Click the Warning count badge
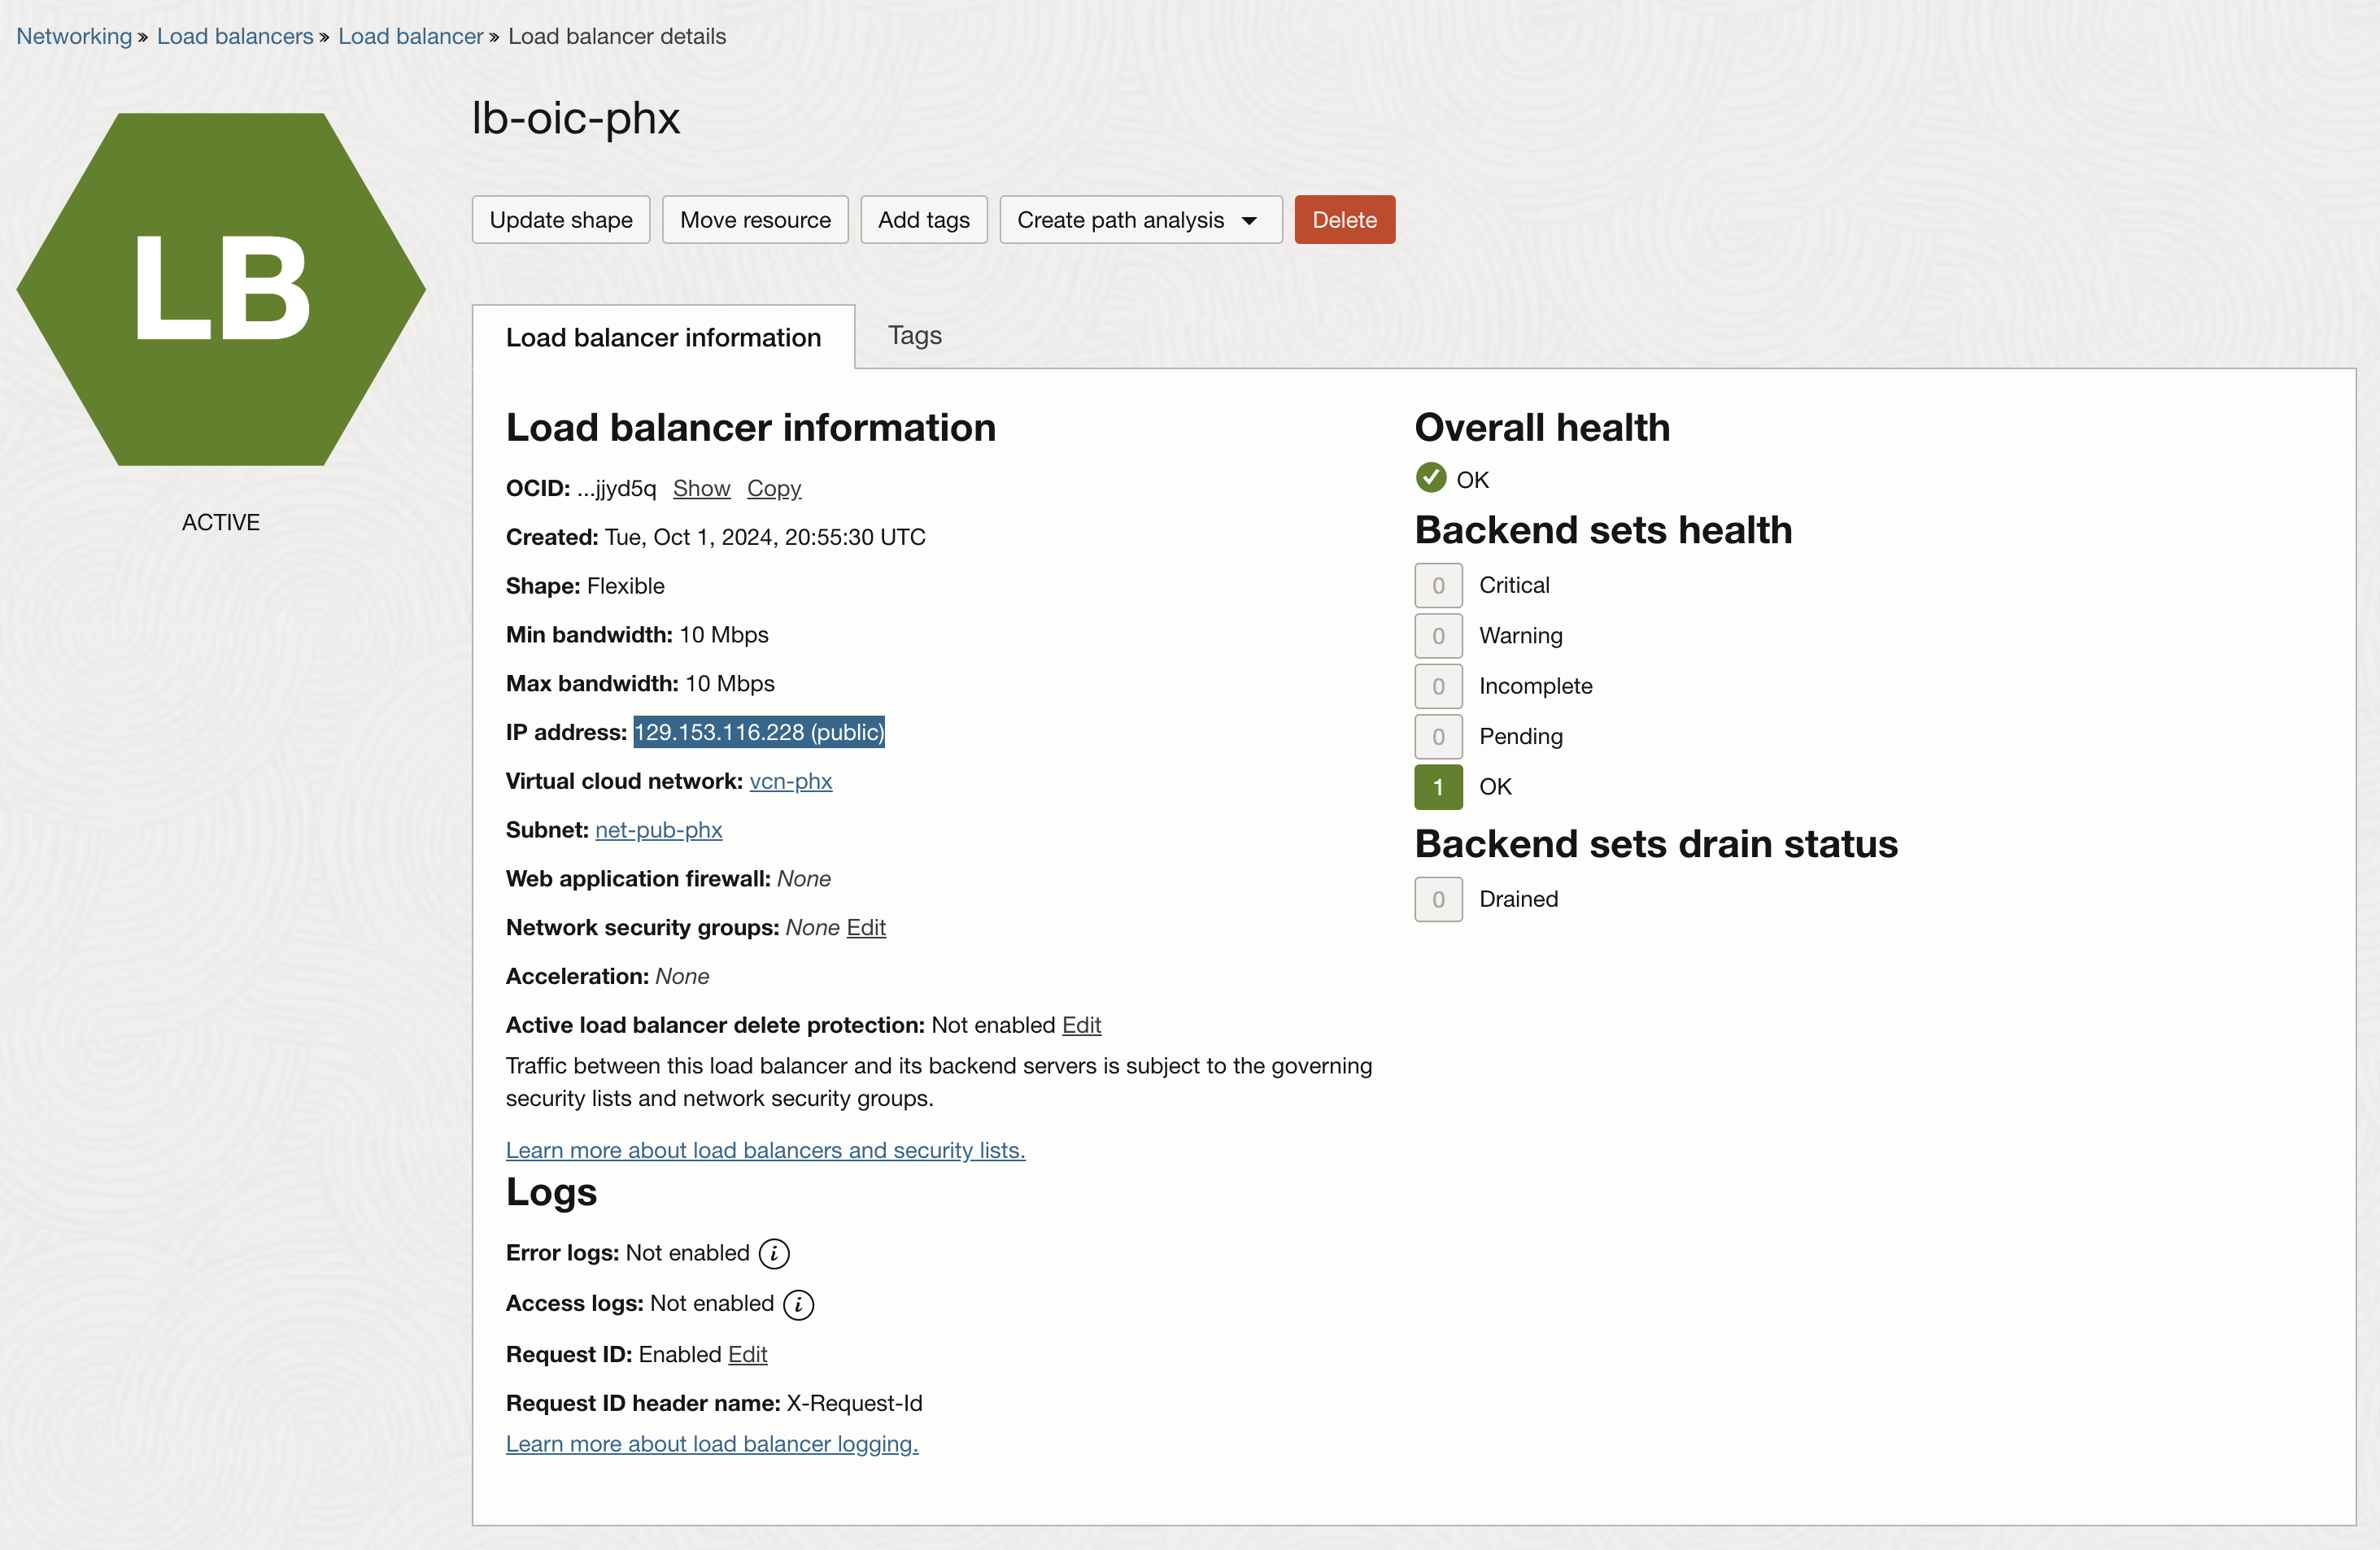This screenshot has height=1550, width=2380. pos(1437,636)
